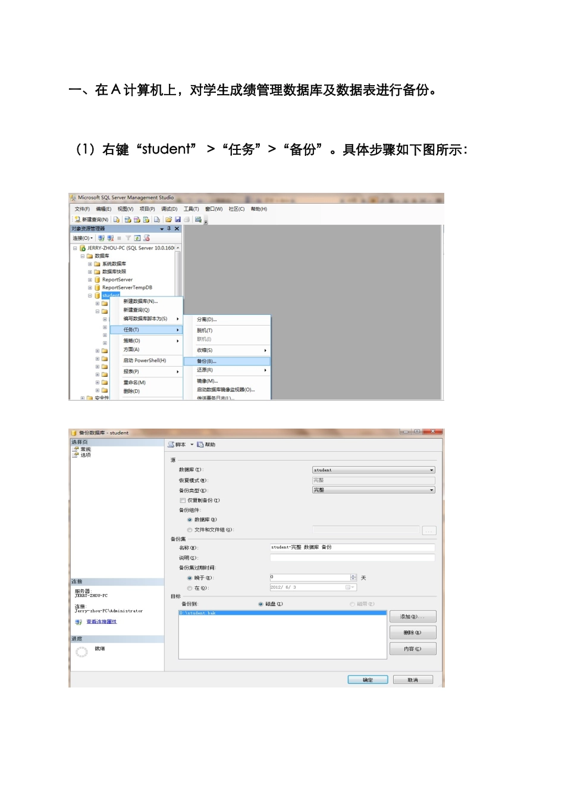Tick the 仅复制备份 checkbox
The height and width of the screenshot is (800, 565).
tap(183, 501)
